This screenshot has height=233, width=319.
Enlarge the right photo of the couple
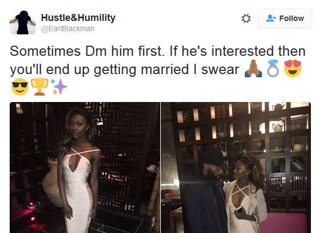point(236,168)
